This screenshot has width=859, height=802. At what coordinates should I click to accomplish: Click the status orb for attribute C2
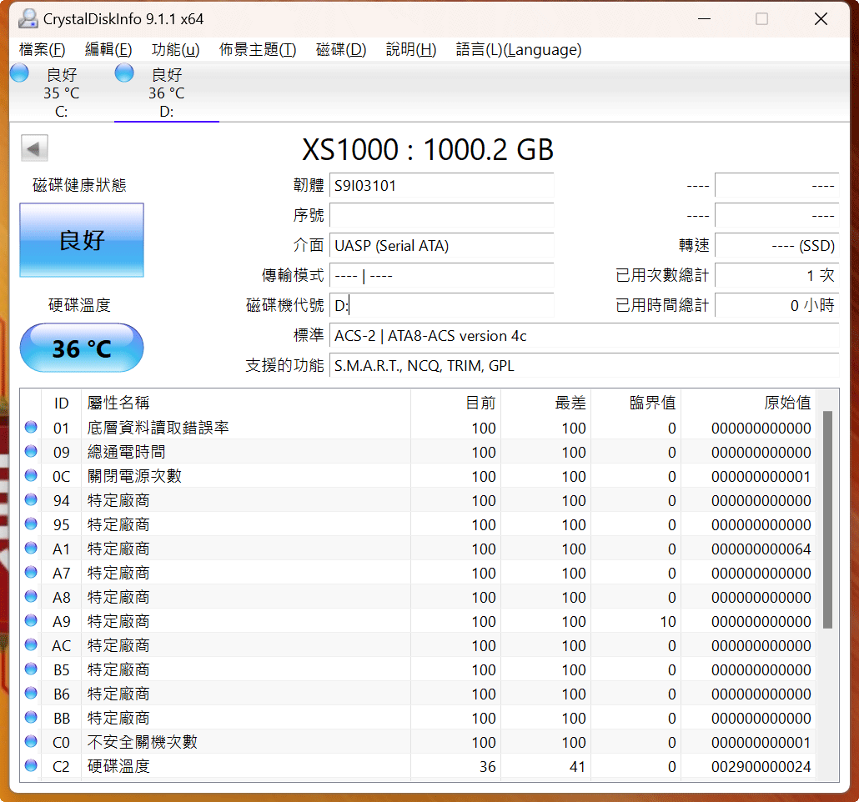coord(31,765)
